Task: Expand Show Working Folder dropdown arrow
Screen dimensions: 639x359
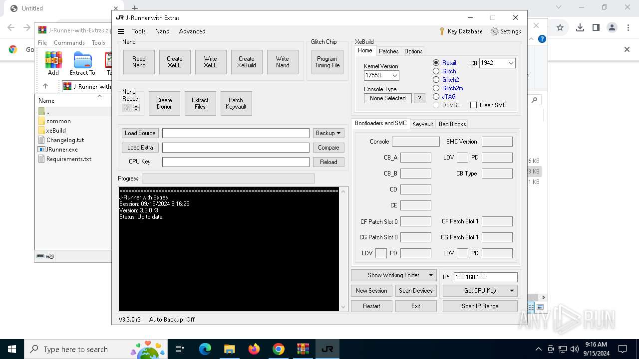Action: click(431, 275)
